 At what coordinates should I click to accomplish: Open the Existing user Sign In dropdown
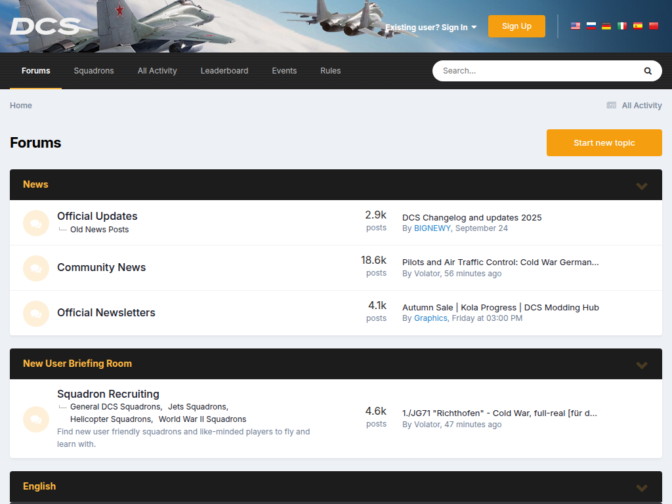point(430,28)
